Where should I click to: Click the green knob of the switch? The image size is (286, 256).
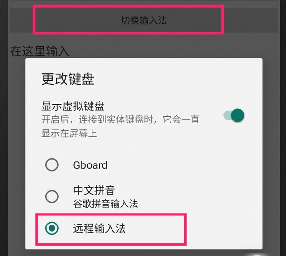click(x=237, y=115)
